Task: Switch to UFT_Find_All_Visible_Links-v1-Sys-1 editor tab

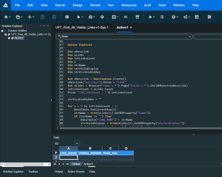Action: pyautogui.click(x=82, y=27)
